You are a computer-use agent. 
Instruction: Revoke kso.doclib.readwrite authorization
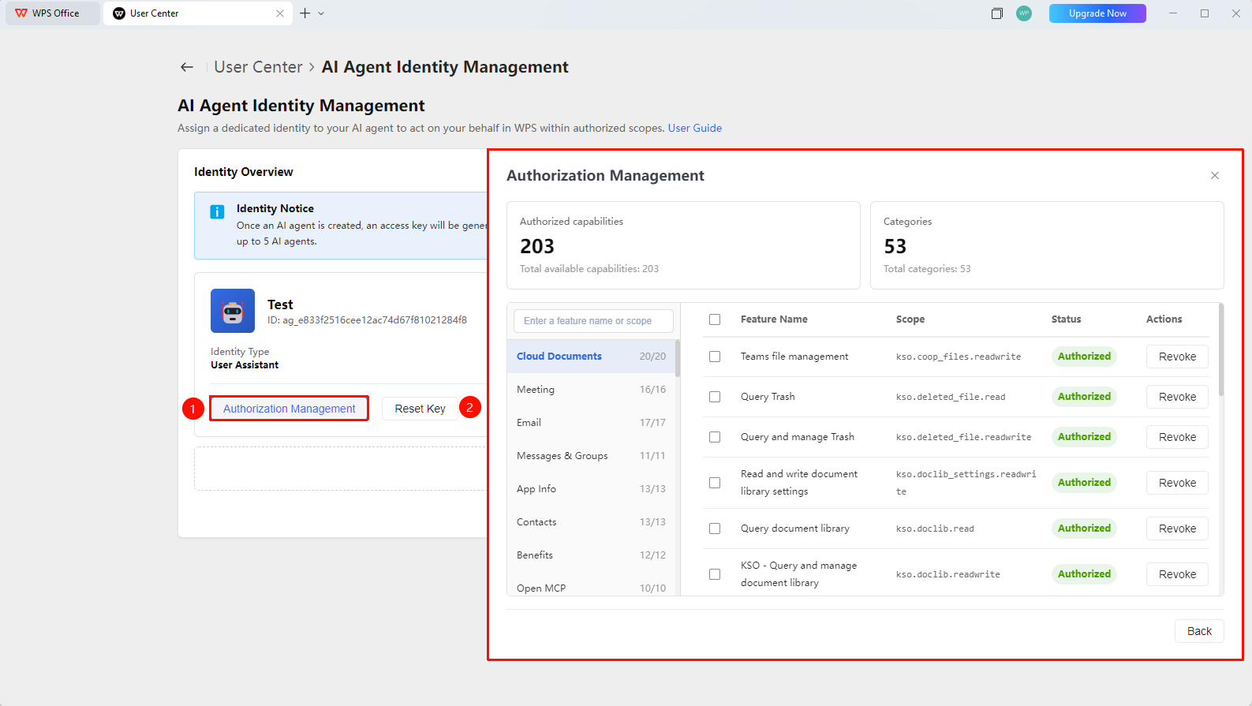click(x=1177, y=574)
